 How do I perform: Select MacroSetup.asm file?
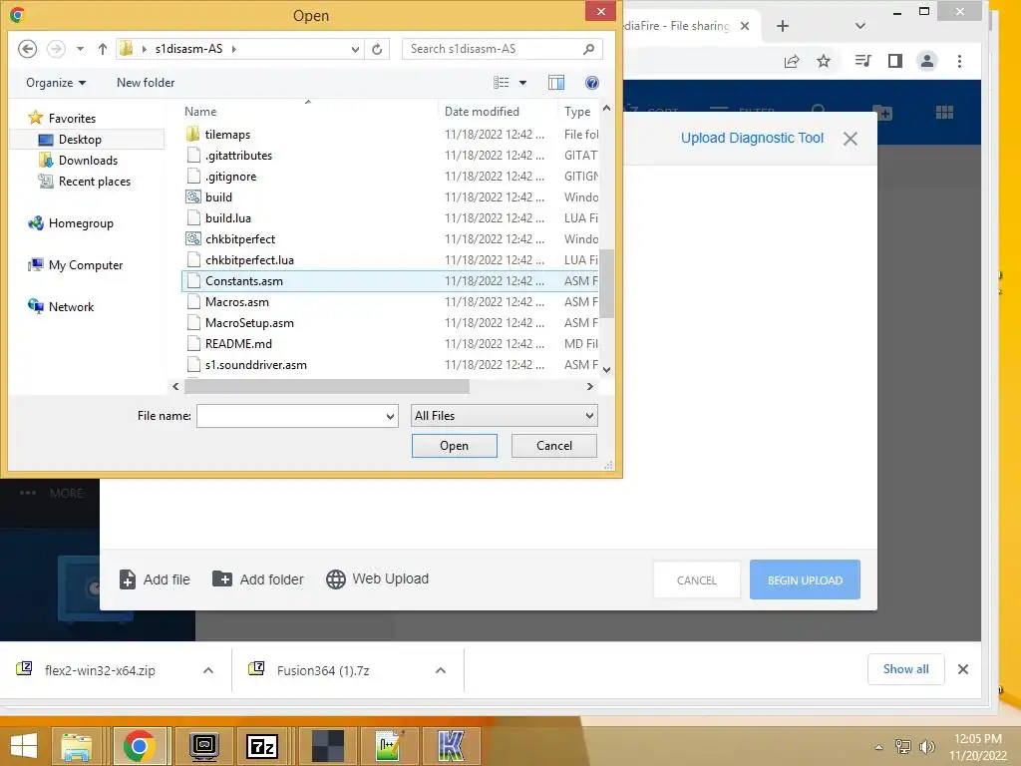390,323
